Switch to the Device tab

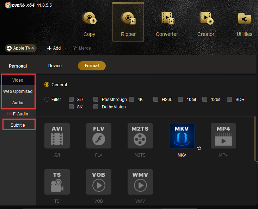pyautogui.click(x=55, y=66)
